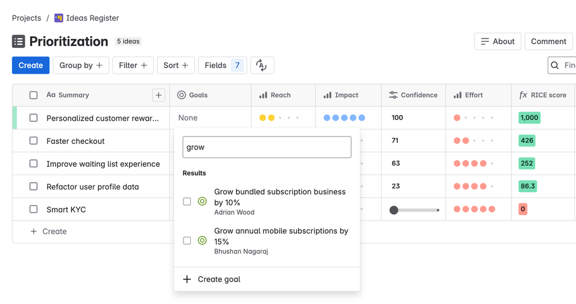Click the add column plus icon beside Summary
Viewport: 576px width, 304px height.
(159, 96)
